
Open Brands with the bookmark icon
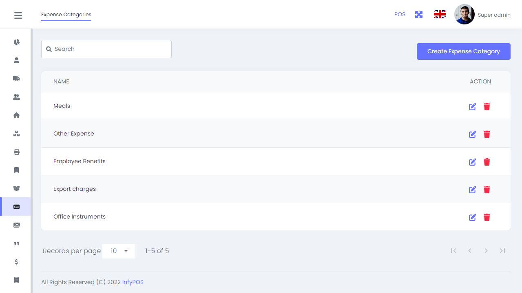pyautogui.click(x=16, y=170)
